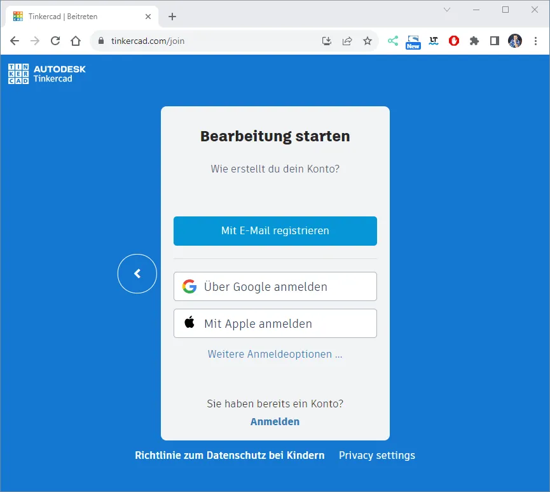
Task: Click the browser reload icon
Action: (x=55, y=41)
